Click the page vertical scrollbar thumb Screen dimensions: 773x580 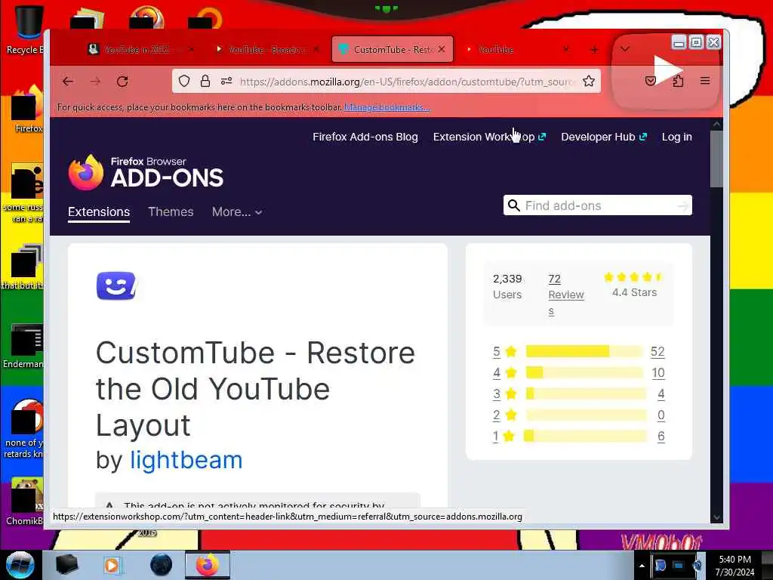(x=717, y=159)
